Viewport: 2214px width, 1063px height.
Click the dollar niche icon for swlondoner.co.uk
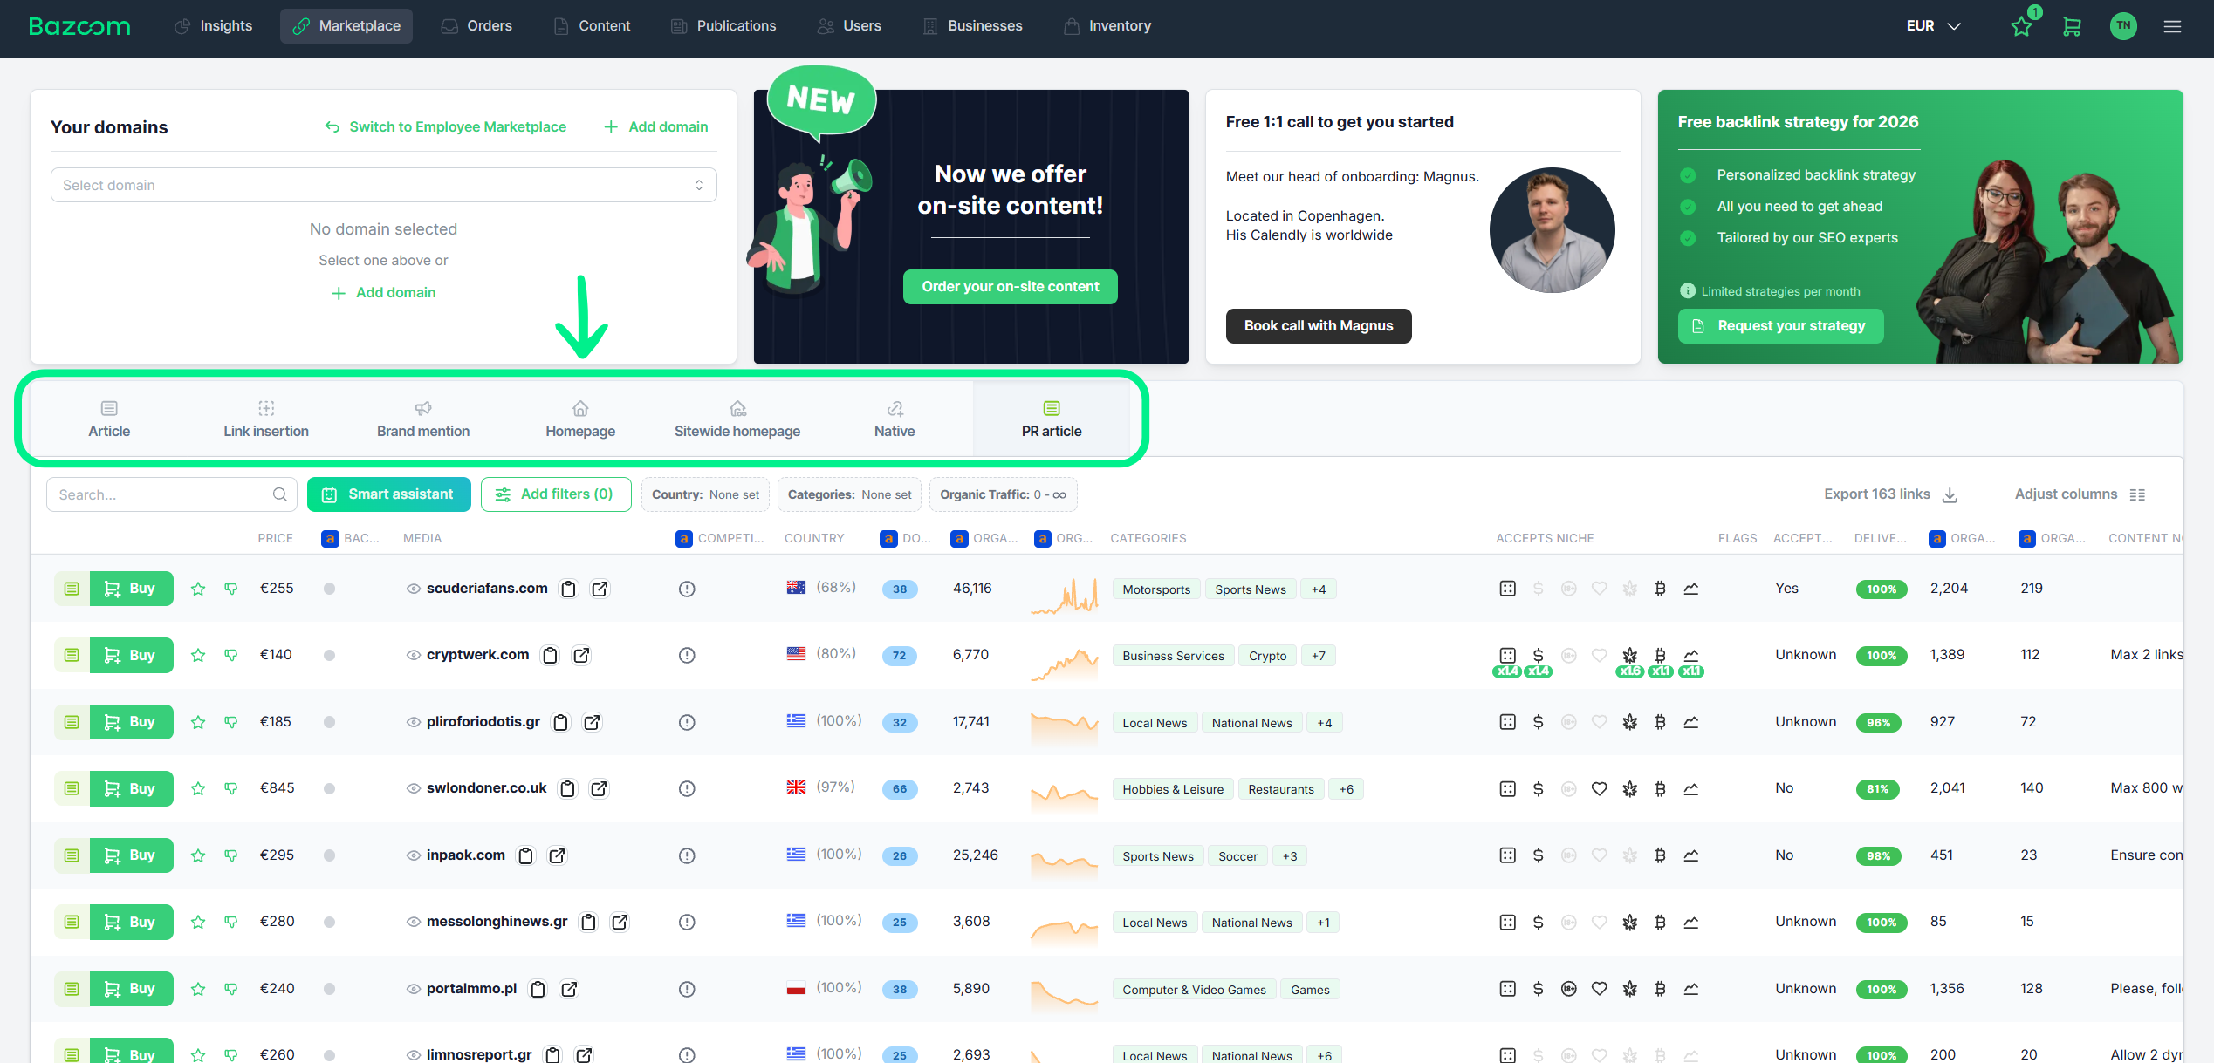point(1538,788)
